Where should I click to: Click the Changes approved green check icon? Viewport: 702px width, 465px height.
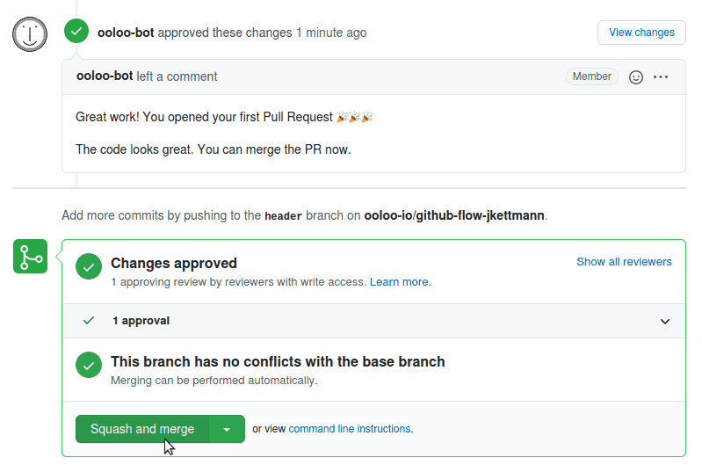pos(89,266)
